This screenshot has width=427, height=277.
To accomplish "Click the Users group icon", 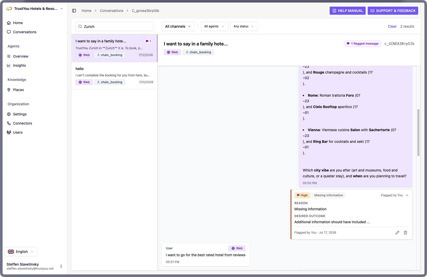I will [9, 132].
